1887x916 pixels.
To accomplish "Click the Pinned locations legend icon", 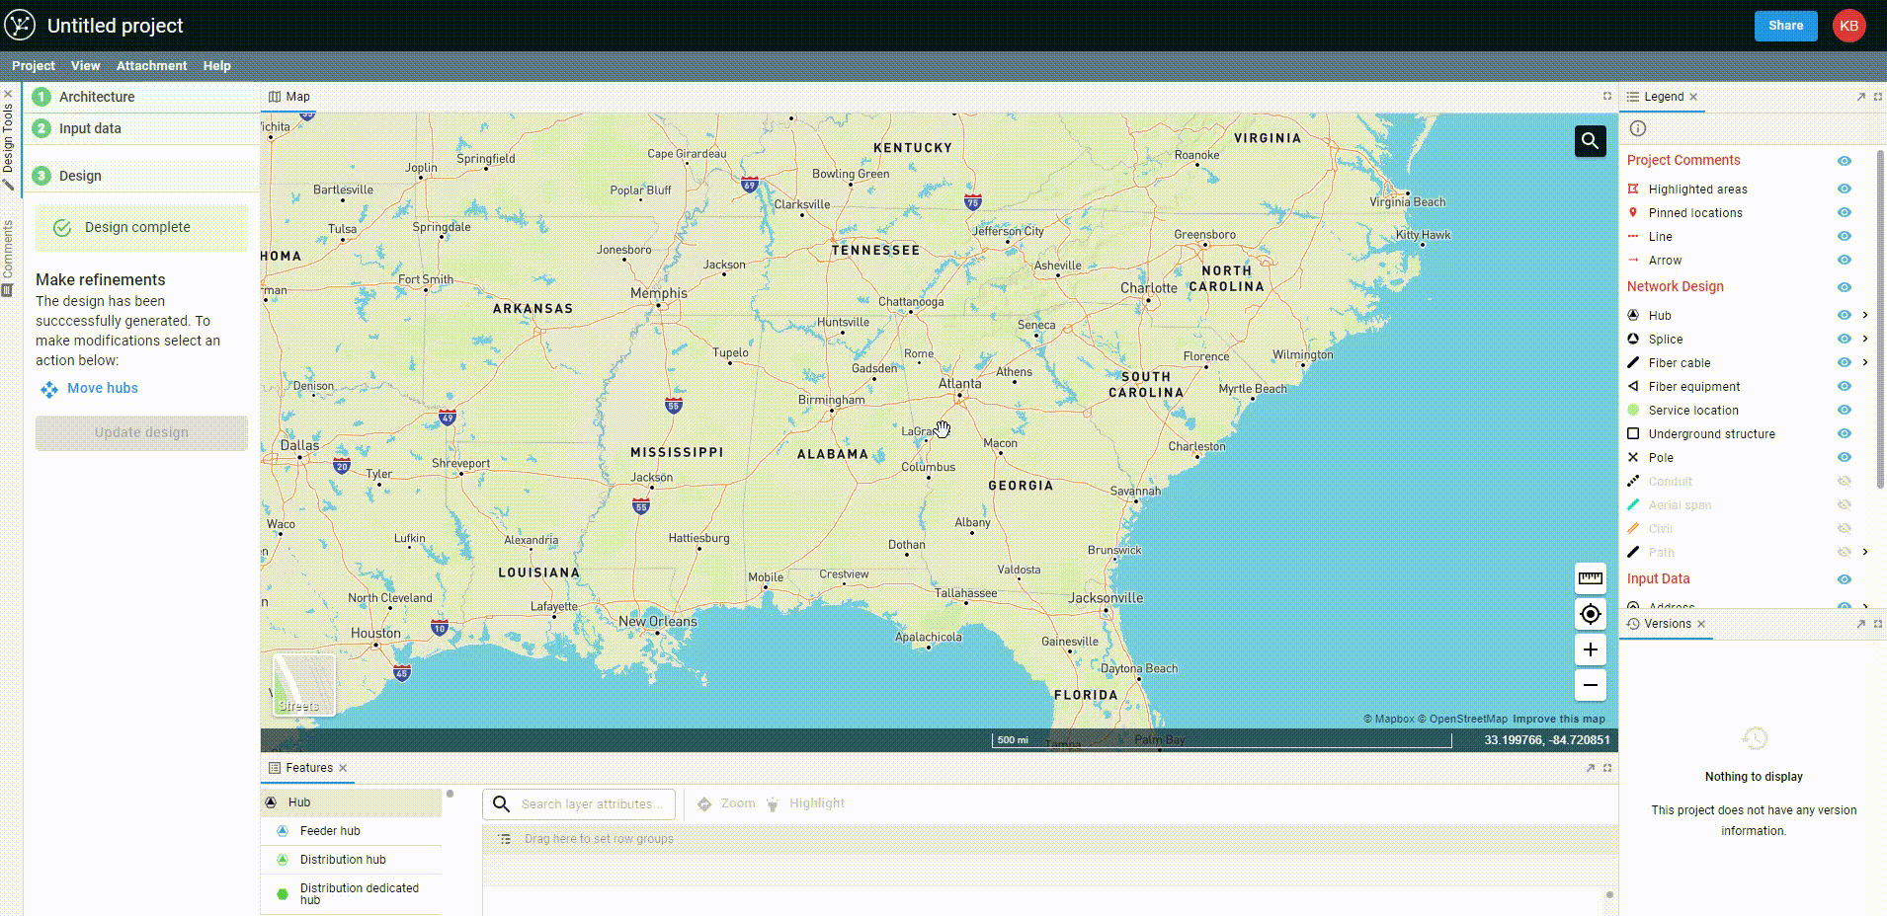I will click(x=1633, y=212).
